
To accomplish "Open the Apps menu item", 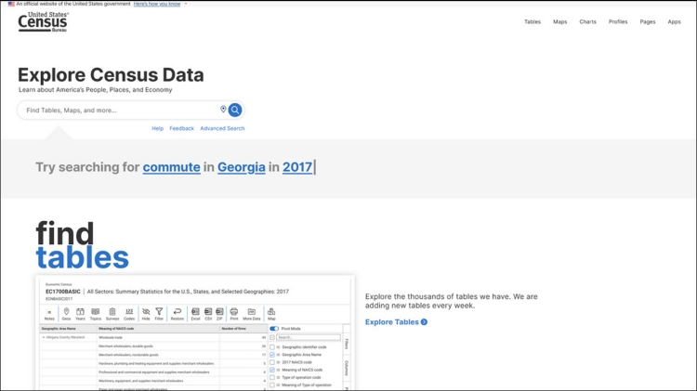I will tap(674, 21).
